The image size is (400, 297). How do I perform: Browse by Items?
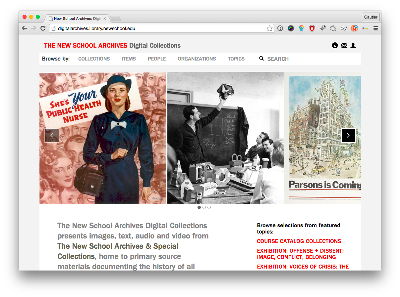click(129, 59)
